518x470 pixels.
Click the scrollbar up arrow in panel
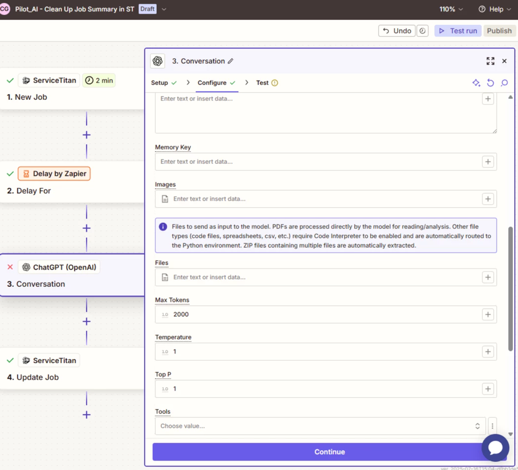[510, 97]
